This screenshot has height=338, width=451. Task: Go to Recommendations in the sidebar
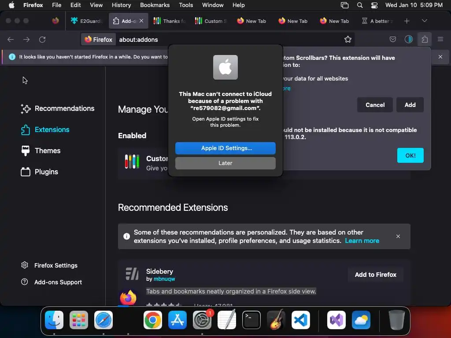(x=58, y=109)
